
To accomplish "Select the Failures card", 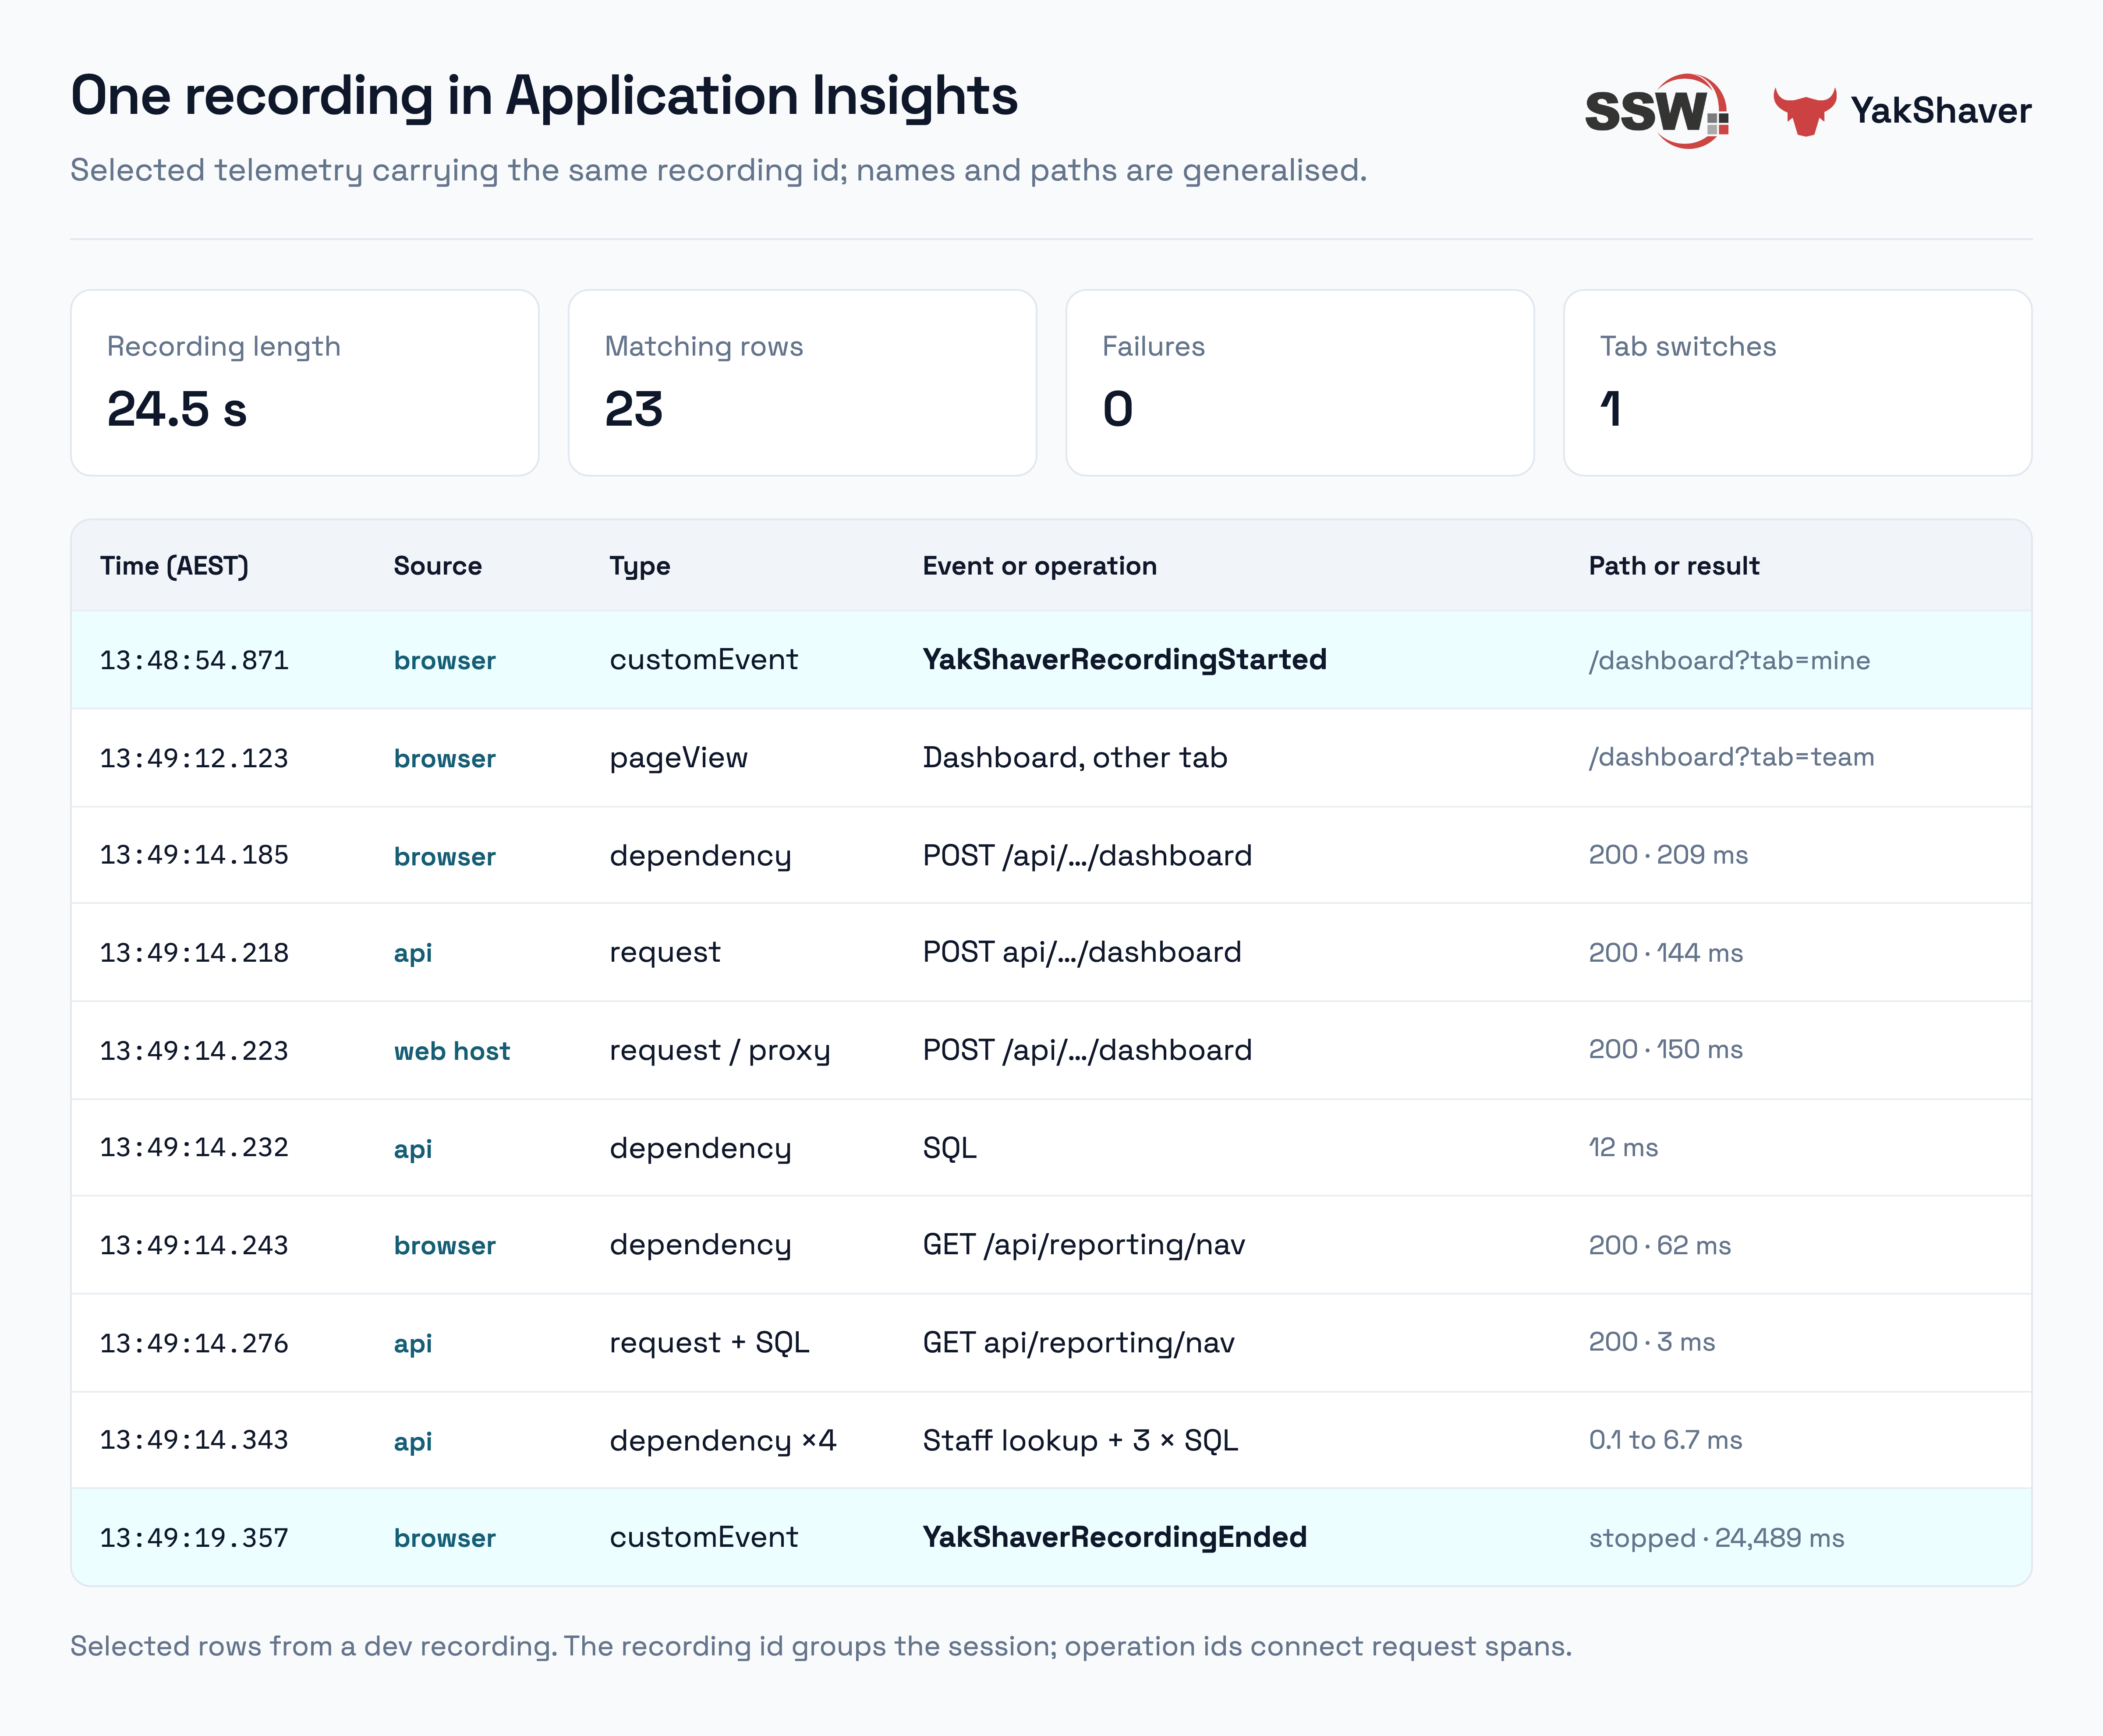I will [1299, 383].
